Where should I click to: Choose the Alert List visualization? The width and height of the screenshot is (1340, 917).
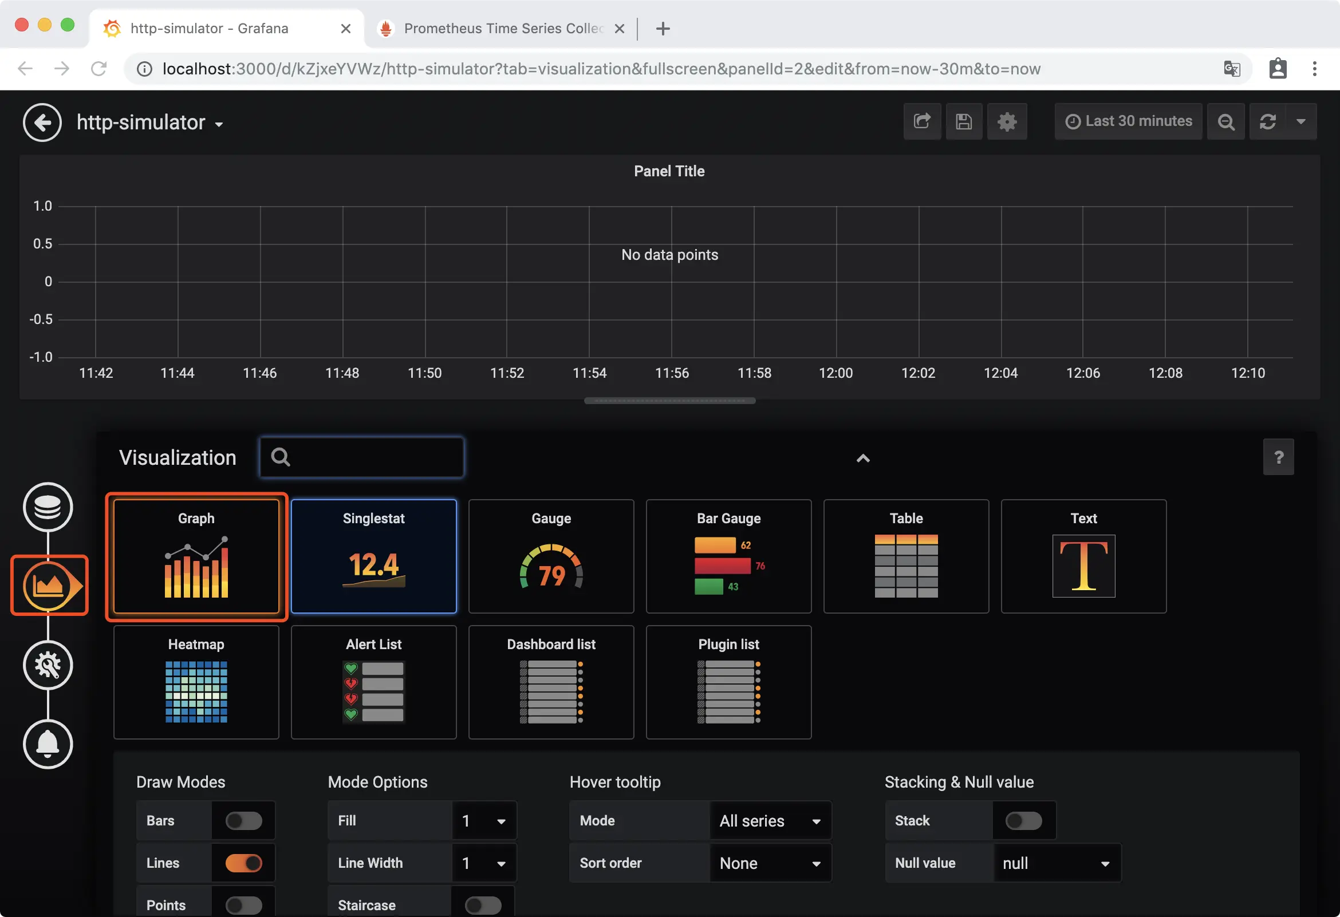373,682
